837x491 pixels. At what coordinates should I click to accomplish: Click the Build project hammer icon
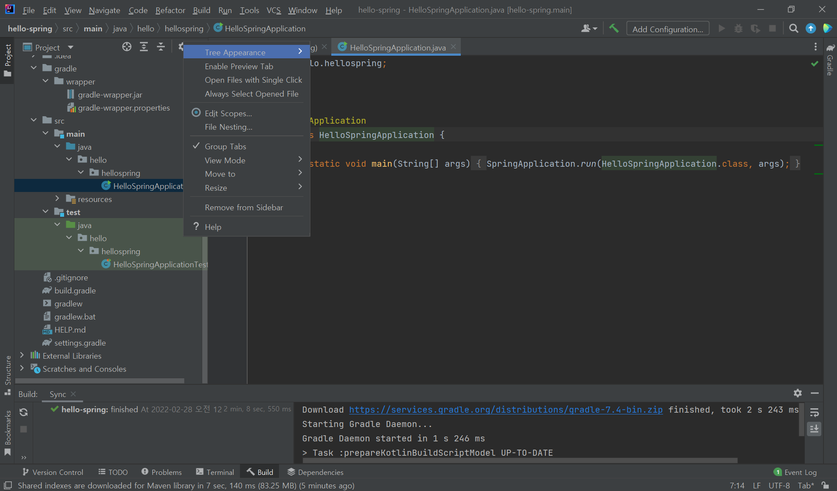(x=614, y=29)
